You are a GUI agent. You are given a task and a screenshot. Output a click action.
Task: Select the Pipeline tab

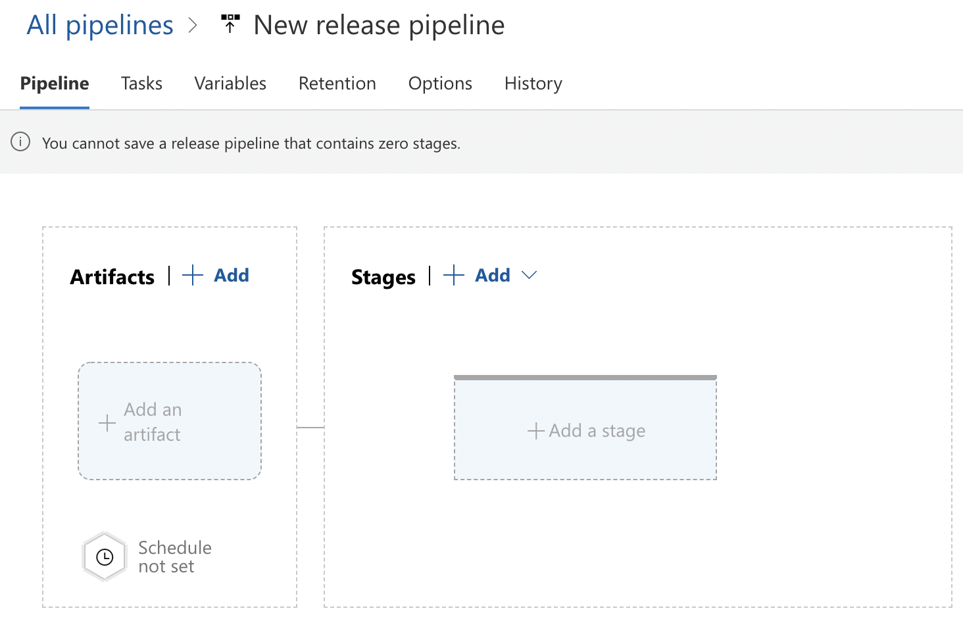pos(55,84)
